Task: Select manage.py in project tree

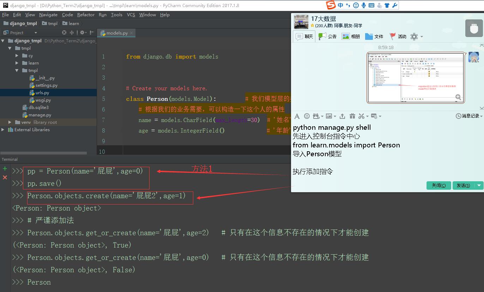Action: click(x=37, y=115)
